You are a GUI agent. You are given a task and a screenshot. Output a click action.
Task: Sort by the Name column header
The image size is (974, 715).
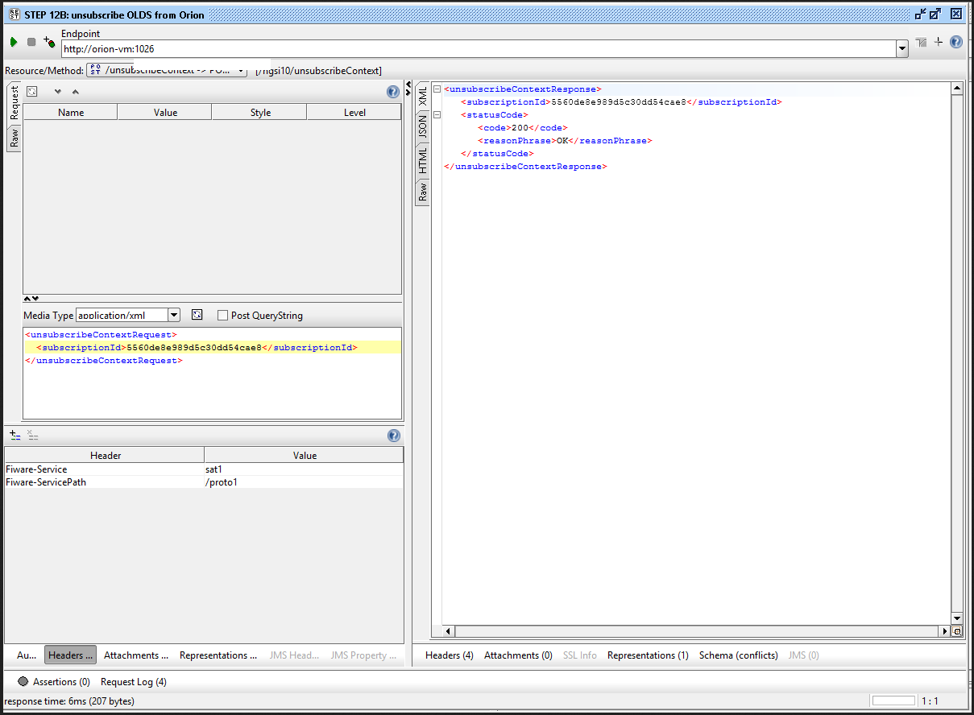(71, 113)
